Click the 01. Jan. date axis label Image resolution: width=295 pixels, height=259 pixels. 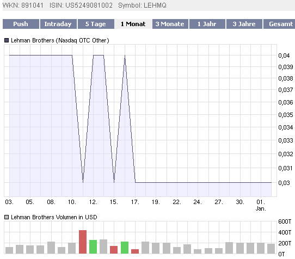[x=261, y=205]
